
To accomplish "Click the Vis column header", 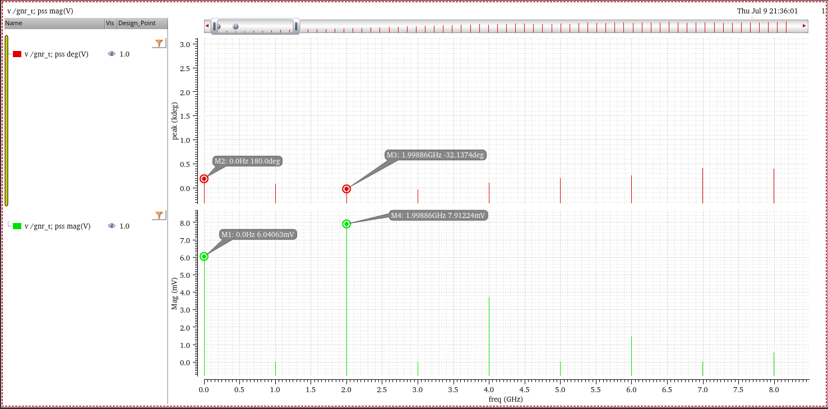I will pos(110,23).
